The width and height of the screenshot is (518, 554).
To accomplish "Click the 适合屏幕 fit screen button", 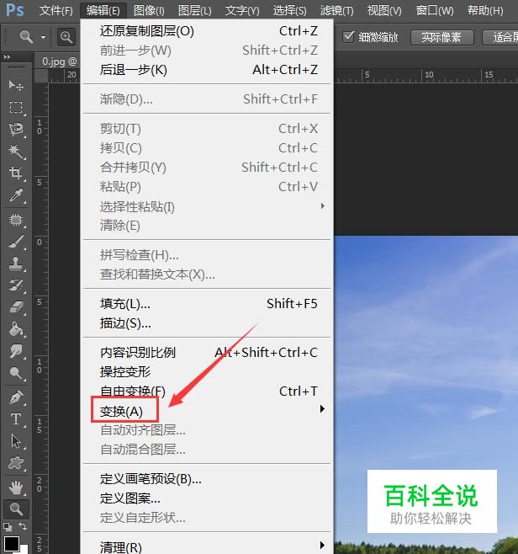I will click(x=500, y=37).
